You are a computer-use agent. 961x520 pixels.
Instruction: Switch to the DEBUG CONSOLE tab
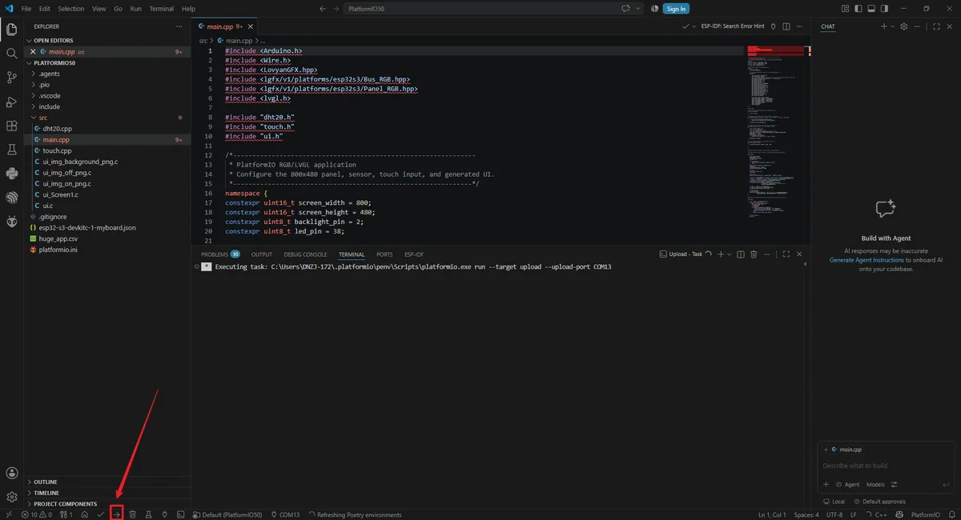pyautogui.click(x=305, y=254)
